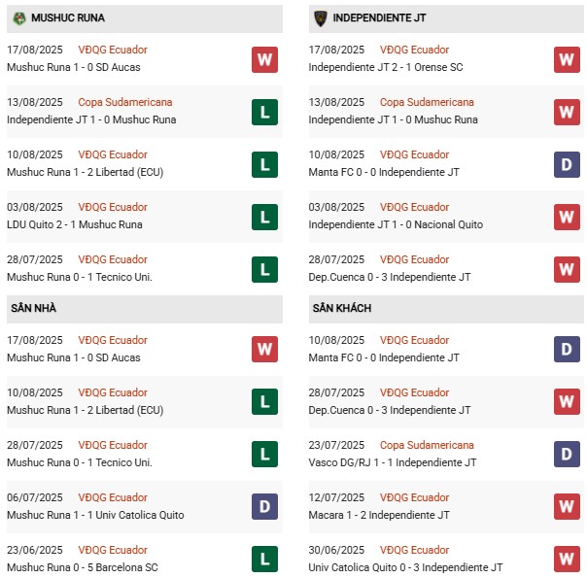Open the Copa Sudamericana link dated 23/07/2025
Viewport: 587px width, 578px height.
click(427, 445)
